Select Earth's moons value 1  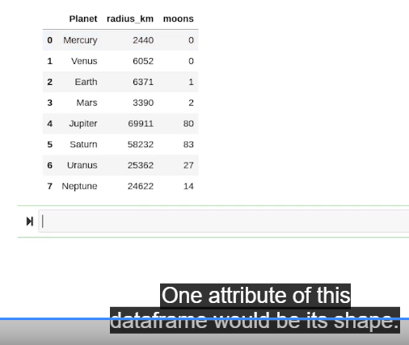point(191,82)
